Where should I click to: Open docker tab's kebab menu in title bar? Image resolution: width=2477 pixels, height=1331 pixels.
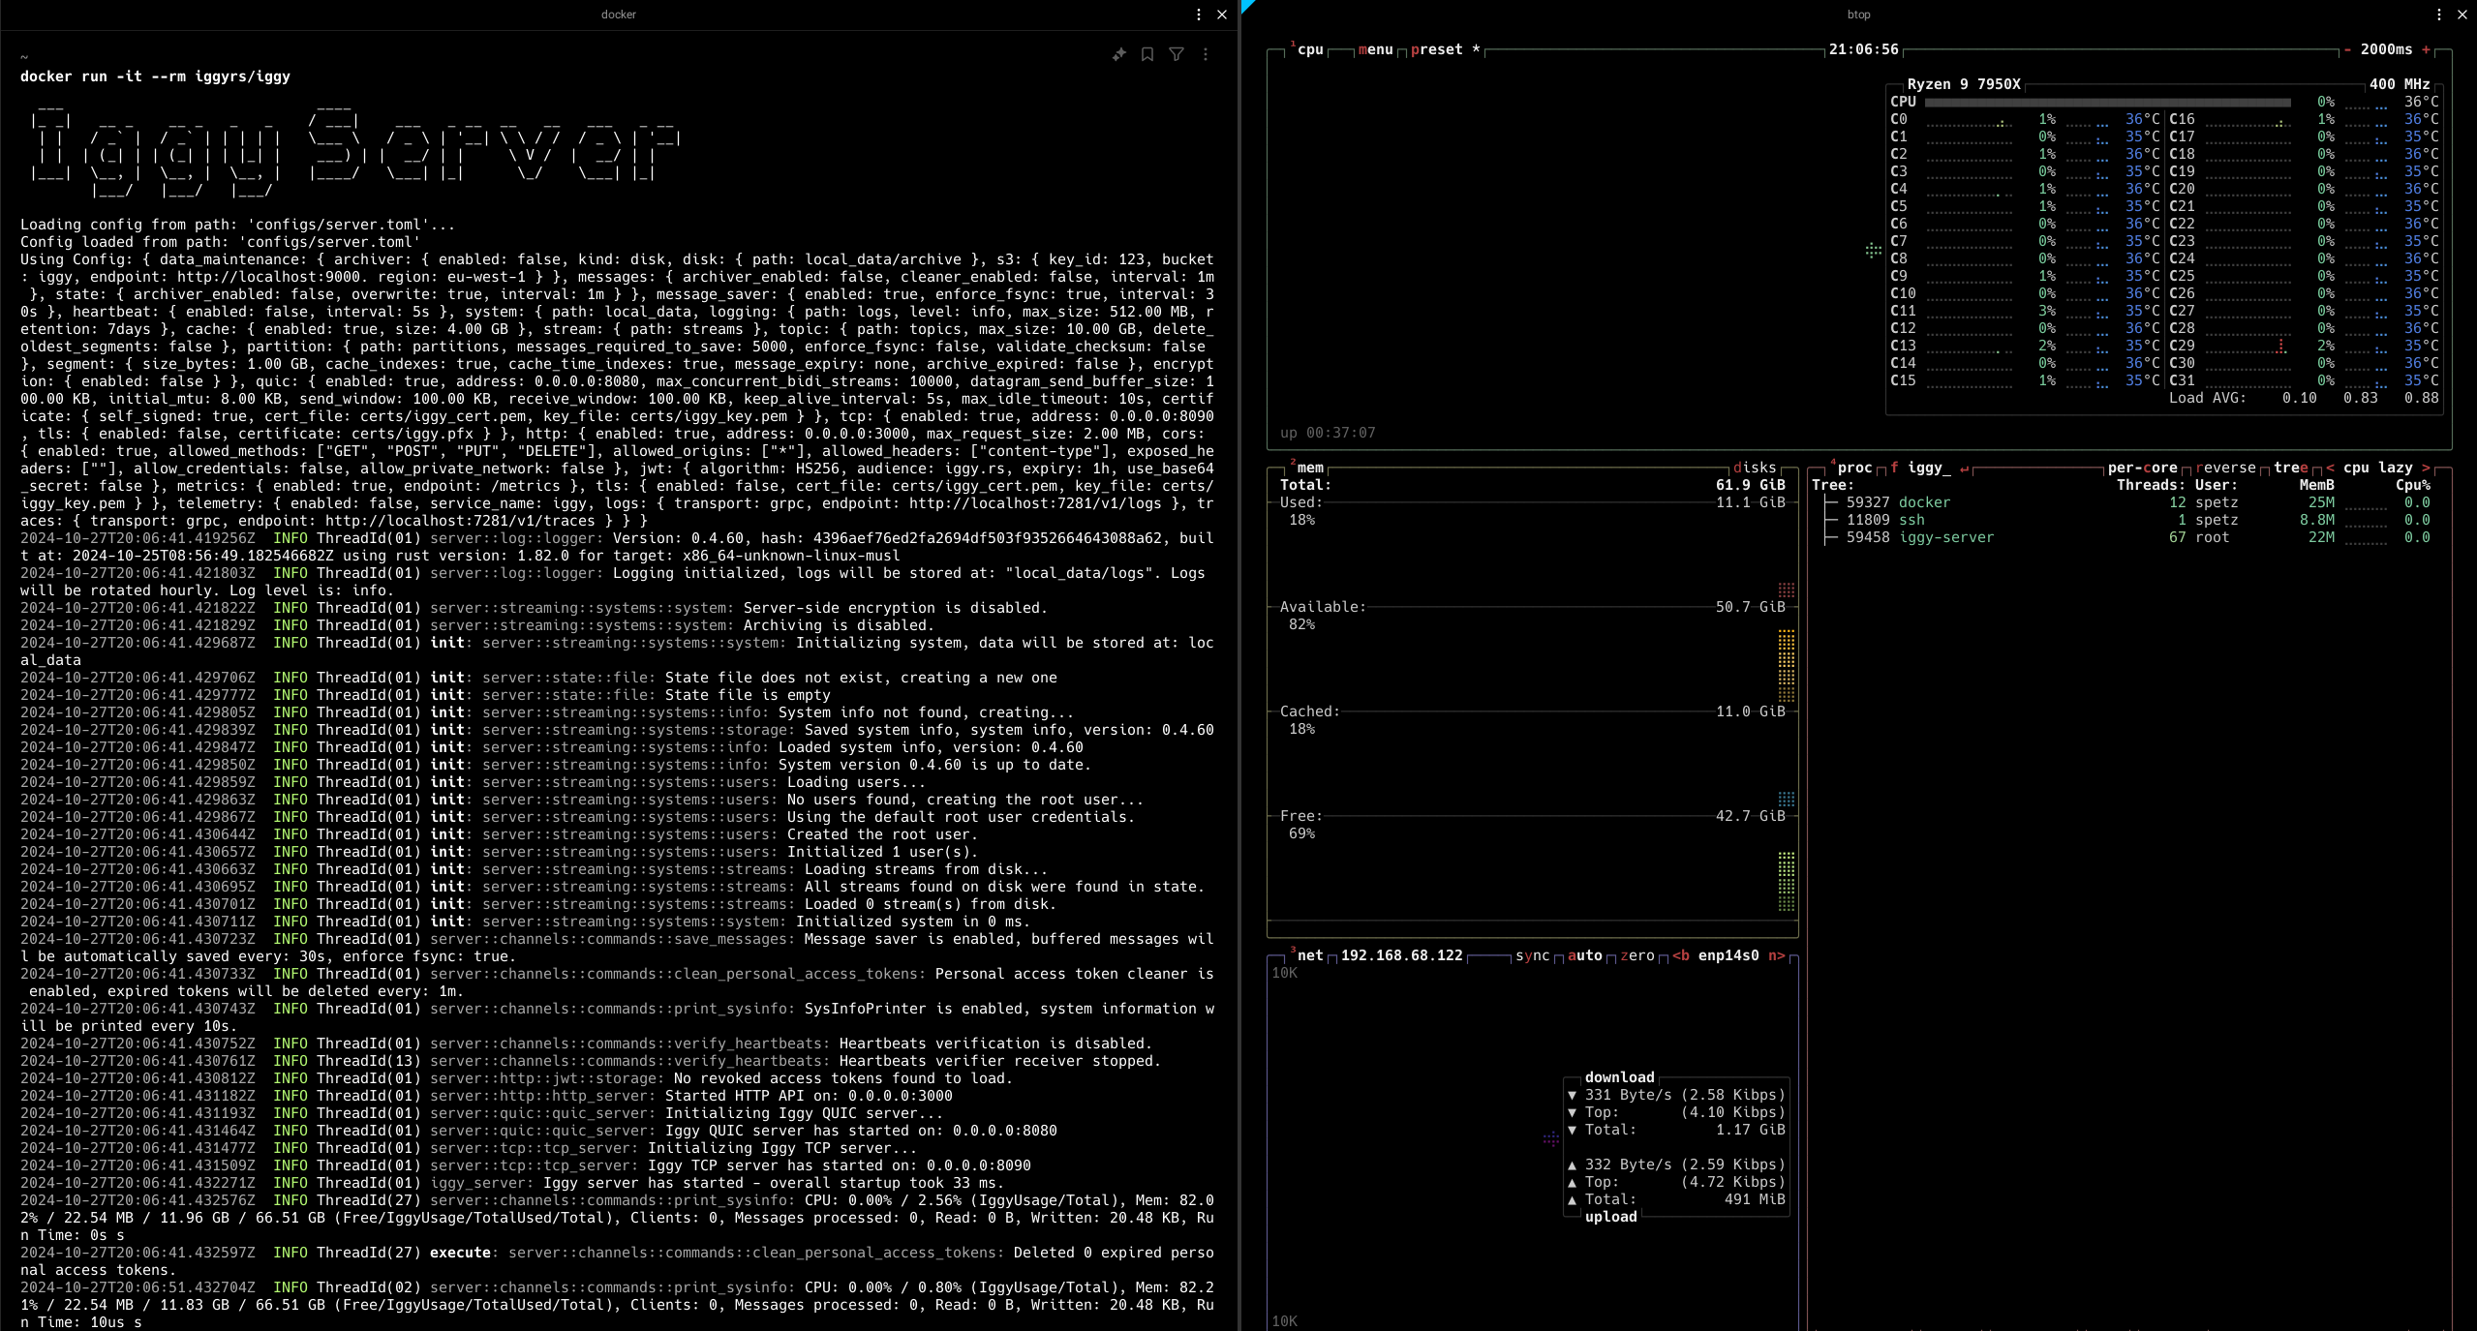[1199, 15]
